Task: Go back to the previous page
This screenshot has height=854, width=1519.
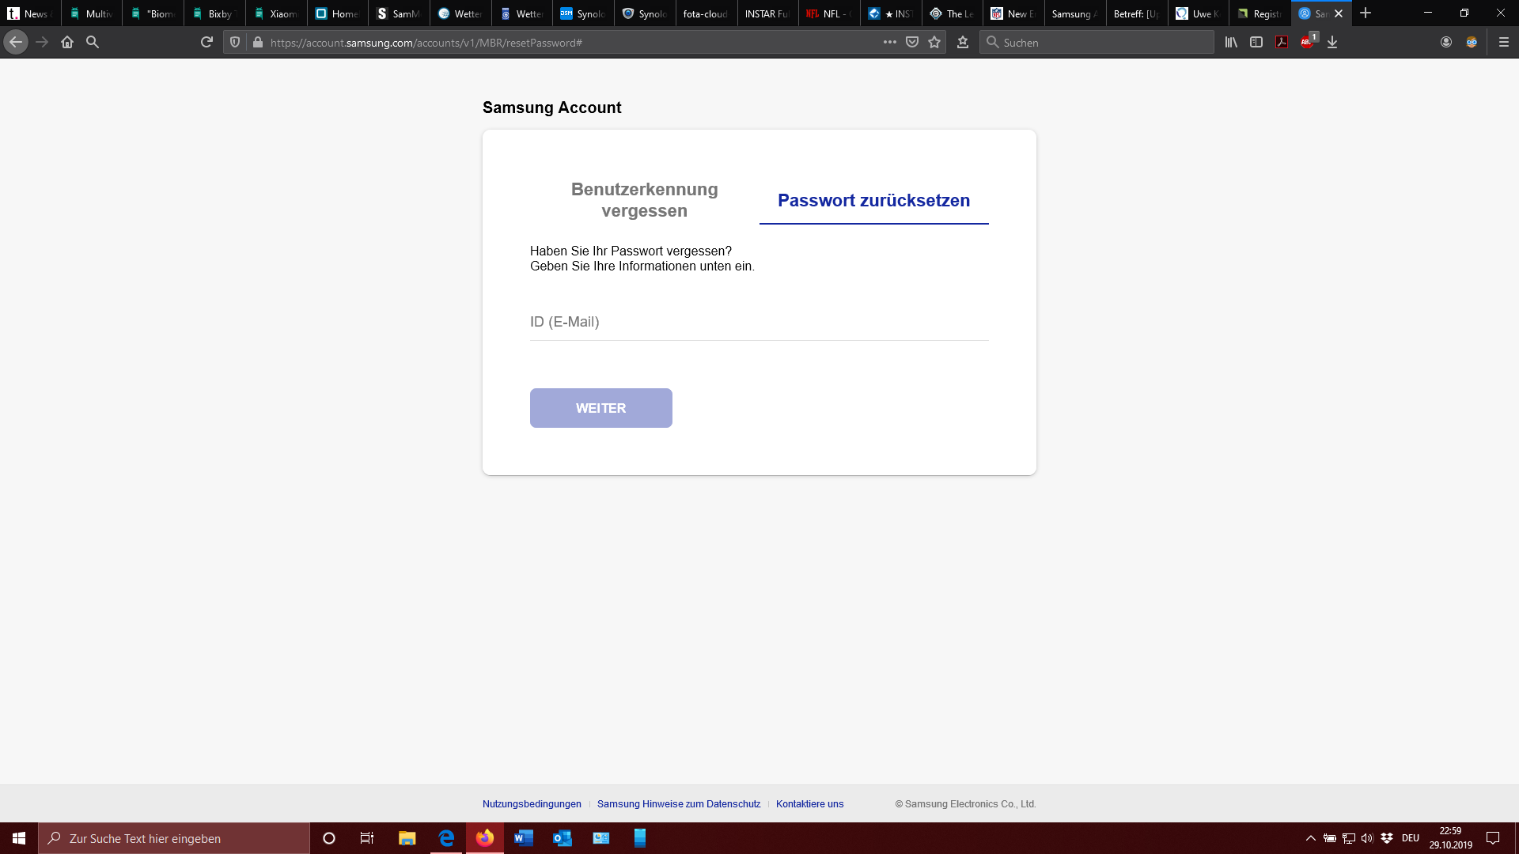Action: [16, 42]
